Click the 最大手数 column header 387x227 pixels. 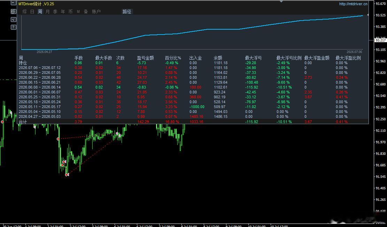coord(104,58)
